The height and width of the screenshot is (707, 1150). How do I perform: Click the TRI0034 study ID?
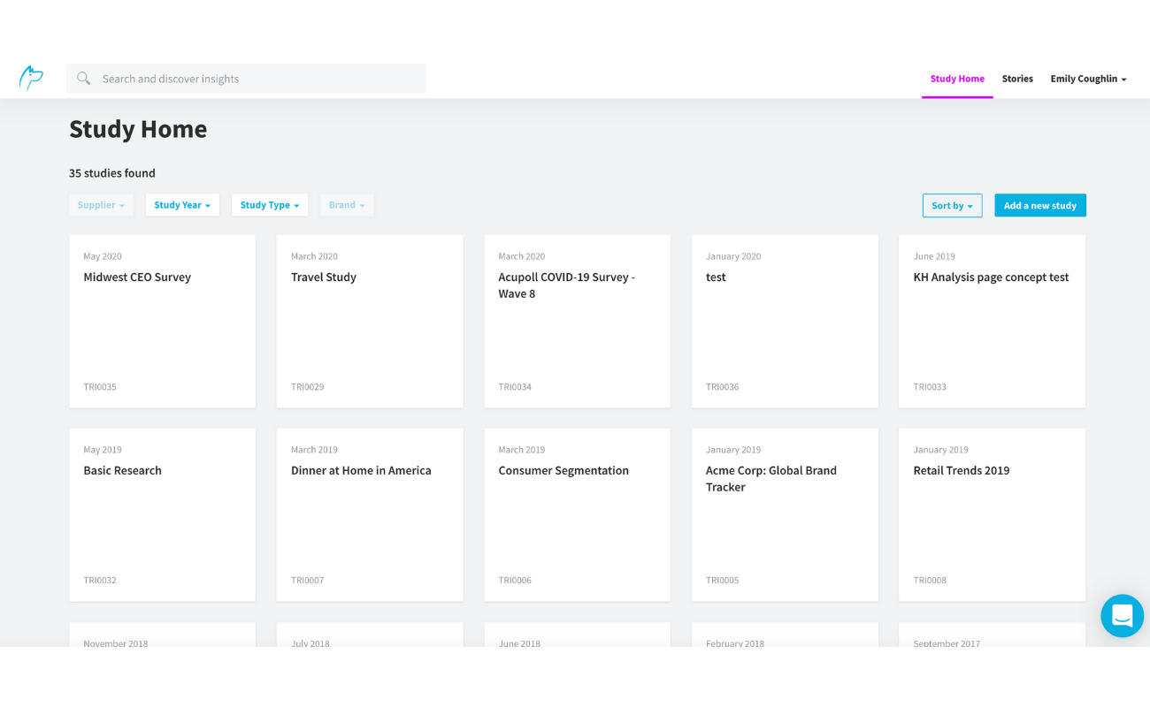(x=515, y=387)
